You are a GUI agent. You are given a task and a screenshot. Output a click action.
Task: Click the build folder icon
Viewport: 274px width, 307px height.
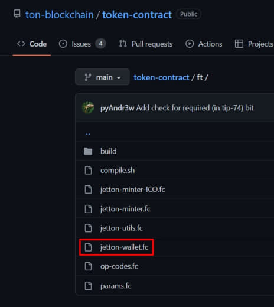pos(88,151)
